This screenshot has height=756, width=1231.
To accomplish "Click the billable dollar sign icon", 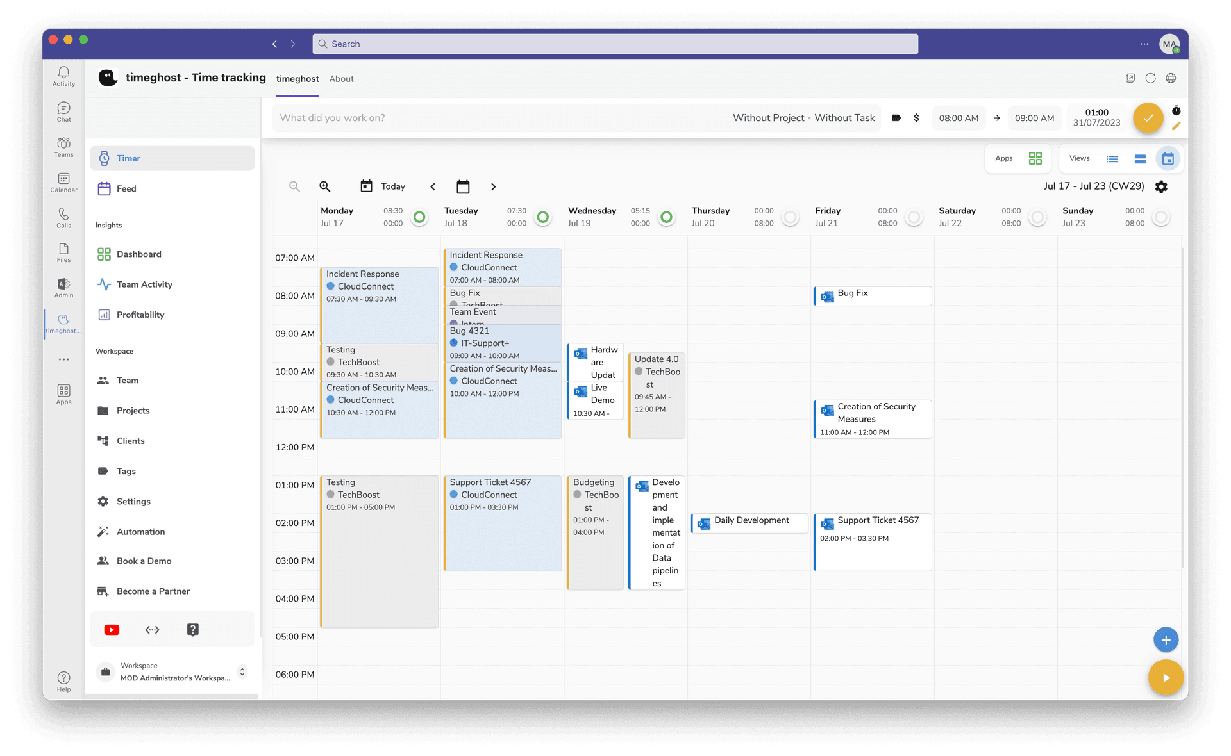I will pyautogui.click(x=916, y=117).
